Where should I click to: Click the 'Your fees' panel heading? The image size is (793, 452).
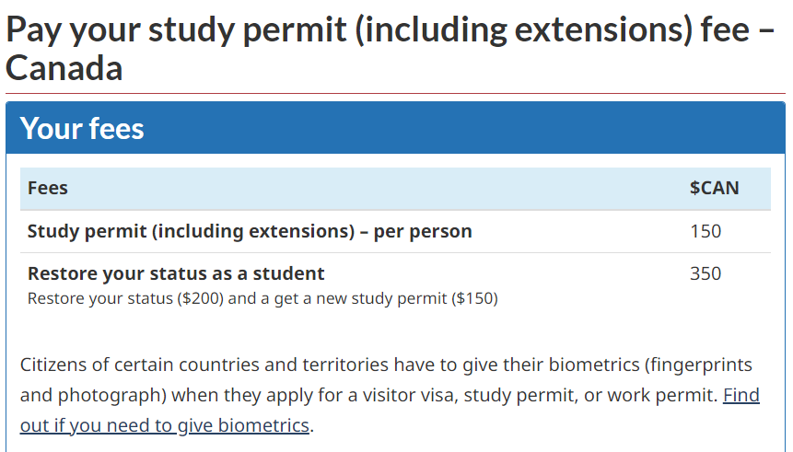(82, 128)
